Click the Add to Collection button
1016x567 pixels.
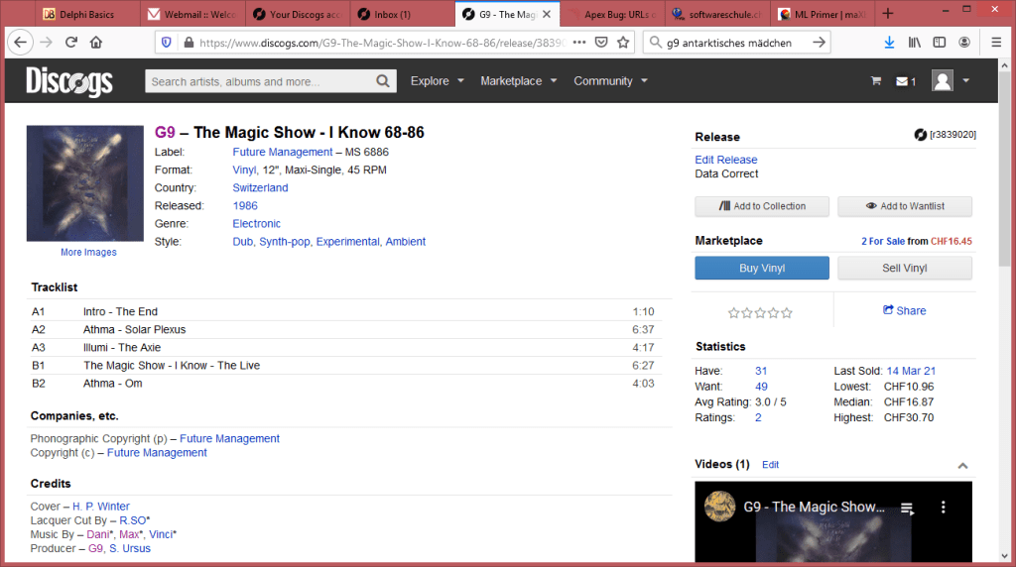[x=762, y=206]
